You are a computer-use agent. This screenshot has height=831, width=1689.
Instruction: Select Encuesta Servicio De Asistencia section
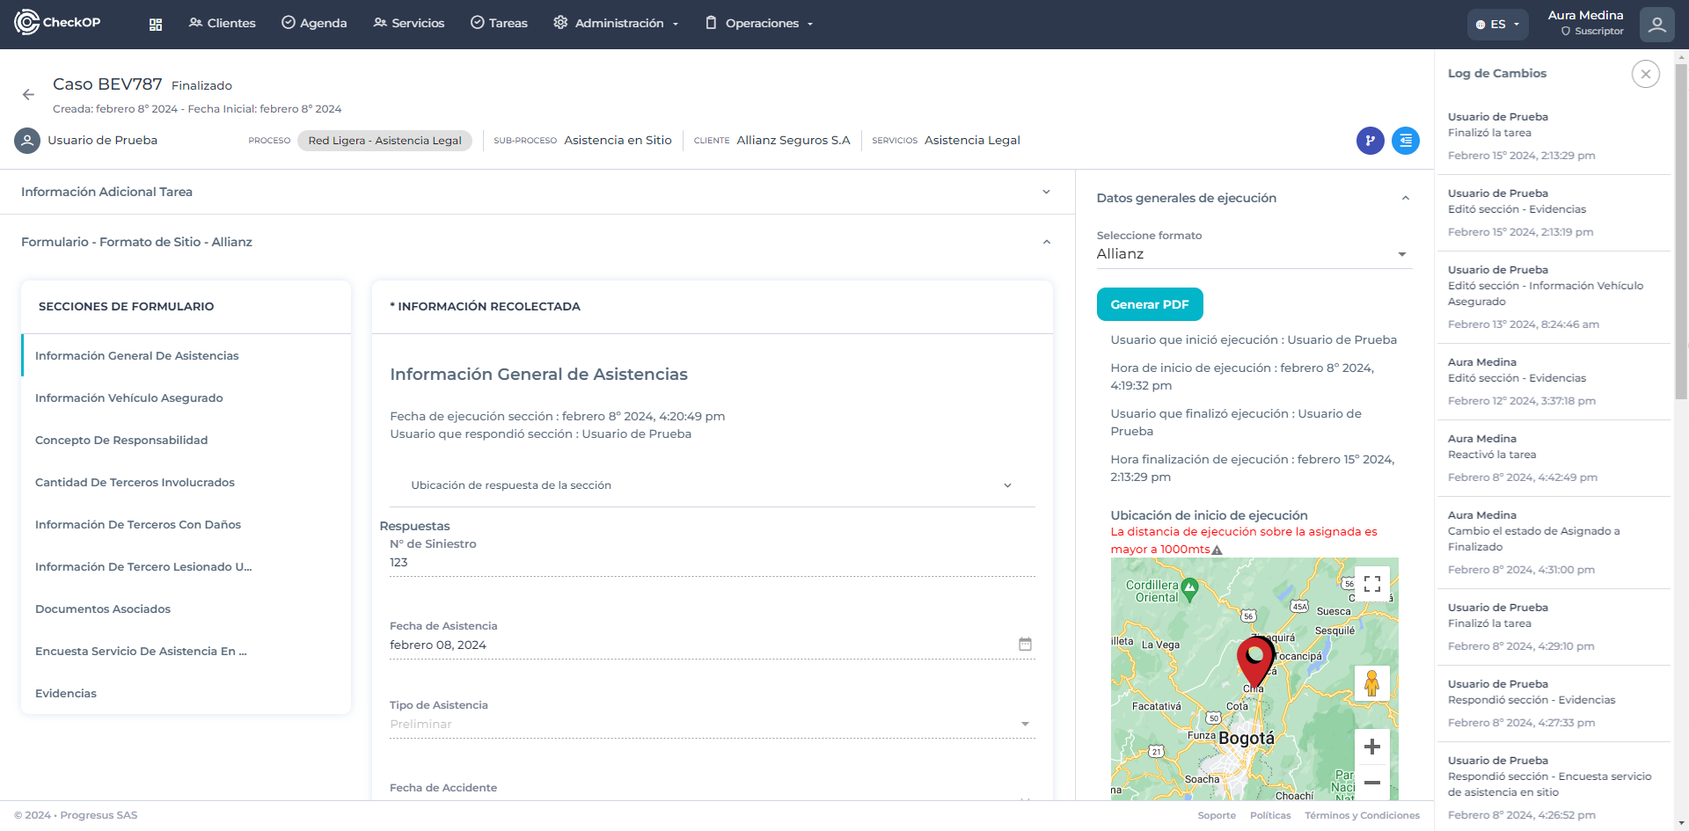[x=186, y=651]
